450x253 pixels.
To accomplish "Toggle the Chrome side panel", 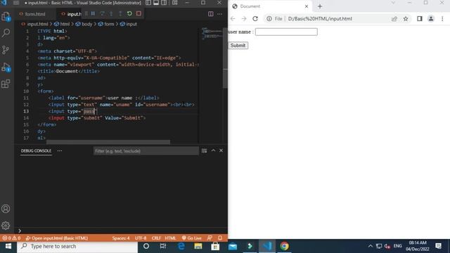I will click(x=420, y=19).
